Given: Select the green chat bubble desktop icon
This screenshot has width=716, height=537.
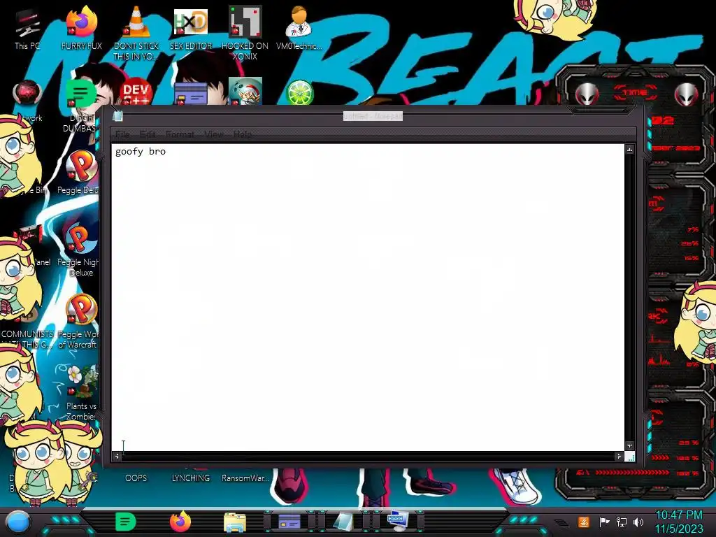Looking at the screenshot, I should pyautogui.click(x=80, y=93).
